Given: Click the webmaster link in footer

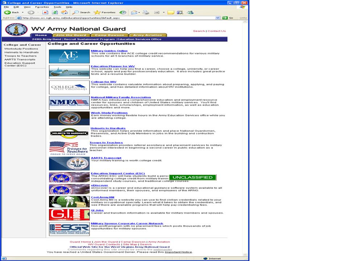Looking at the screenshot, I should (162, 249).
